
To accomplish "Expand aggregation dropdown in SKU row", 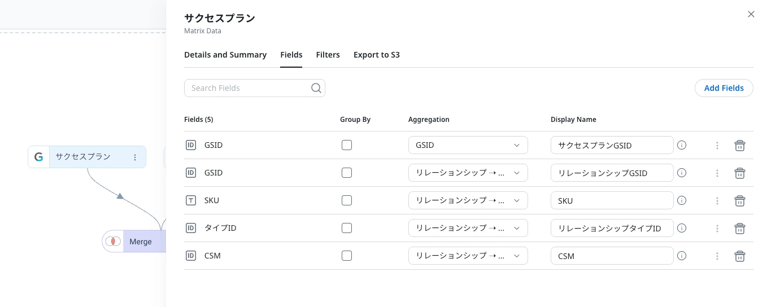I will pyautogui.click(x=468, y=200).
